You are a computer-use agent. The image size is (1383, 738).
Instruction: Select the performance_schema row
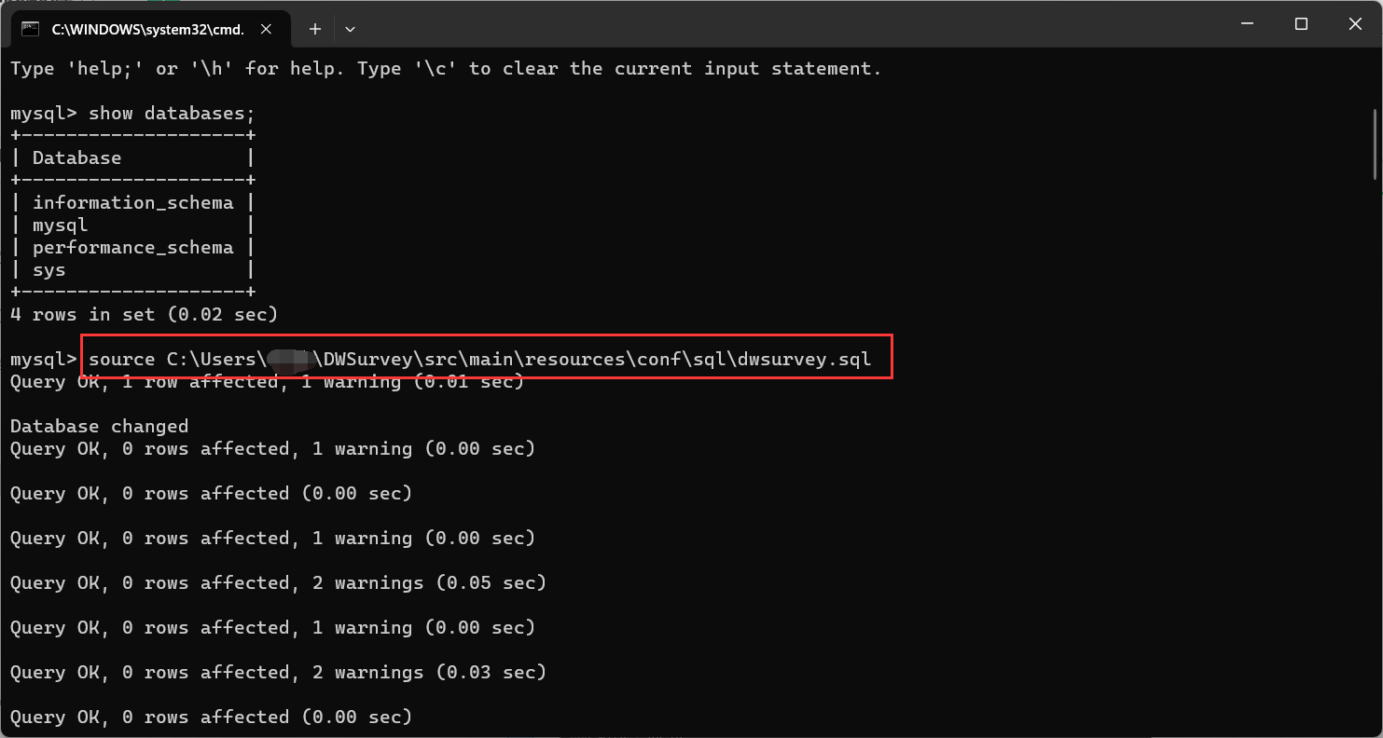coord(133,247)
